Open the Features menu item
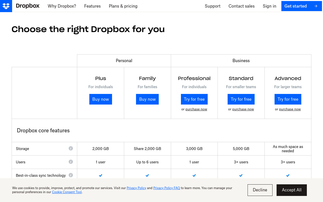Image resolution: width=323 pixels, height=202 pixels. (x=92, y=6)
